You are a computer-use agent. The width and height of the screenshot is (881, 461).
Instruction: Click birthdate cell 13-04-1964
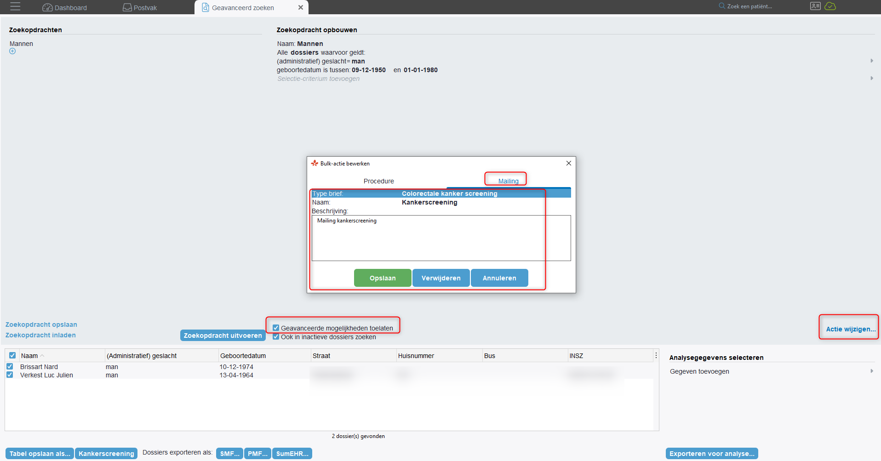pyautogui.click(x=236, y=375)
